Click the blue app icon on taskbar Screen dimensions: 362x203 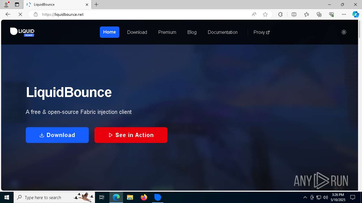coord(158,197)
